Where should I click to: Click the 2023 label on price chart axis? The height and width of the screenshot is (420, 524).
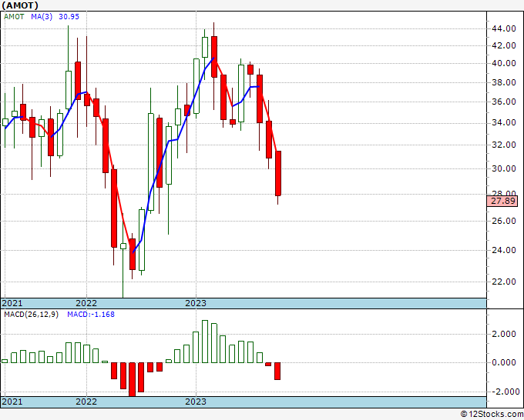(196, 303)
